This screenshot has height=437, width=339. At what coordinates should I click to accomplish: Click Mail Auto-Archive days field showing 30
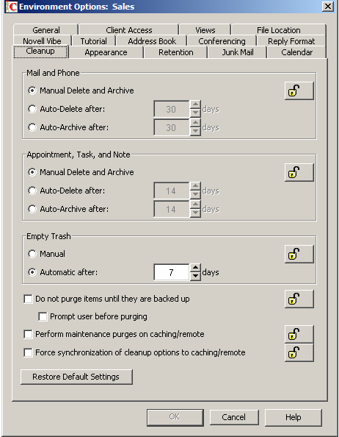tap(172, 127)
